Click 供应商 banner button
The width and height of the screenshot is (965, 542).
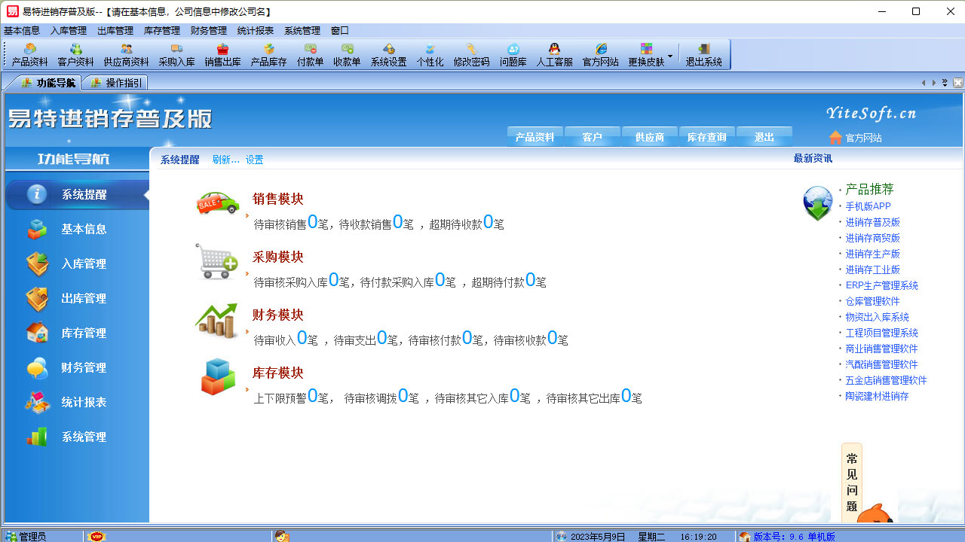tap(650, 137)
